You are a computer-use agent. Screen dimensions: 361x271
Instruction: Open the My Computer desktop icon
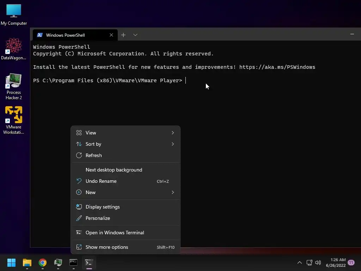(x=14, y=14)
